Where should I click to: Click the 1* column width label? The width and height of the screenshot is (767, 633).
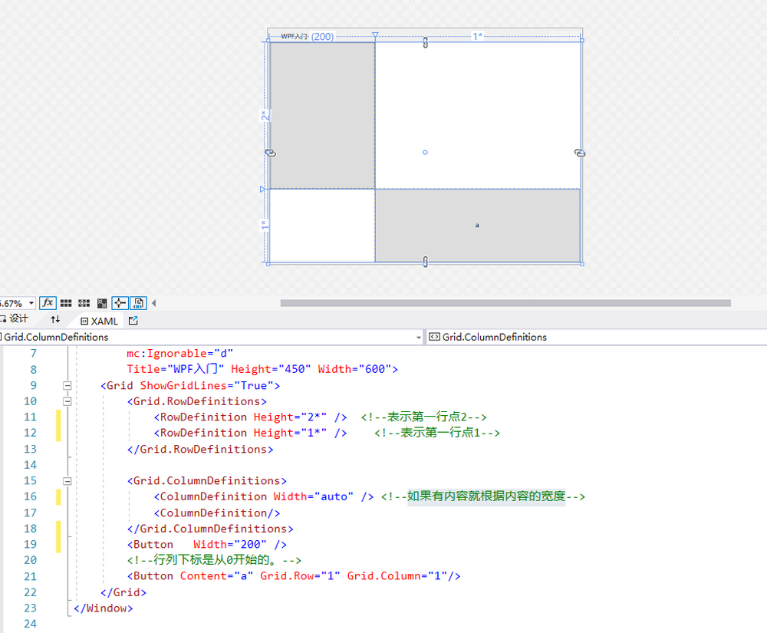477,36
